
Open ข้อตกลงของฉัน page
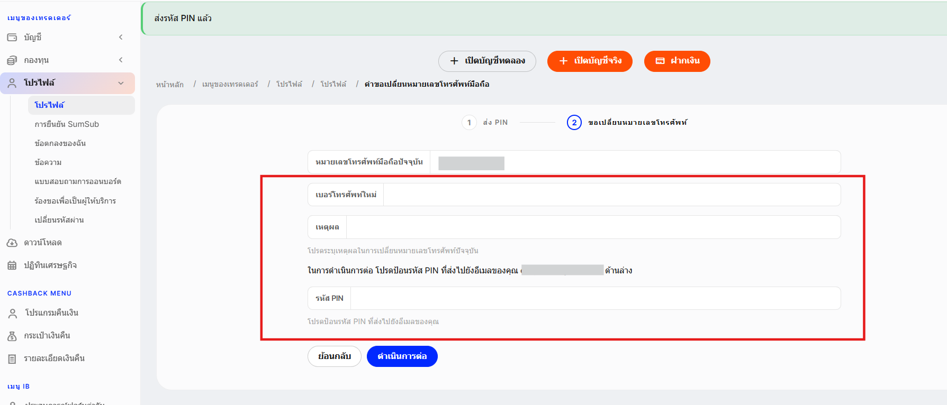60,143
